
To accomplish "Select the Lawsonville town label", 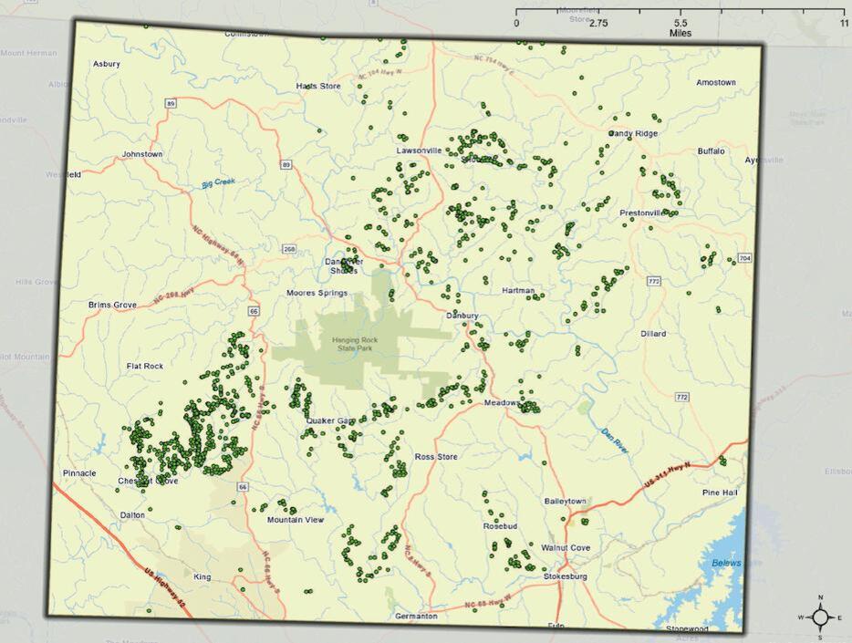I will pyautogui.click(x=419, y=150).
